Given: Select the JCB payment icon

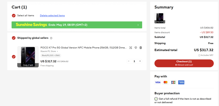Looking at the screenshot, I should click(173, 82).
